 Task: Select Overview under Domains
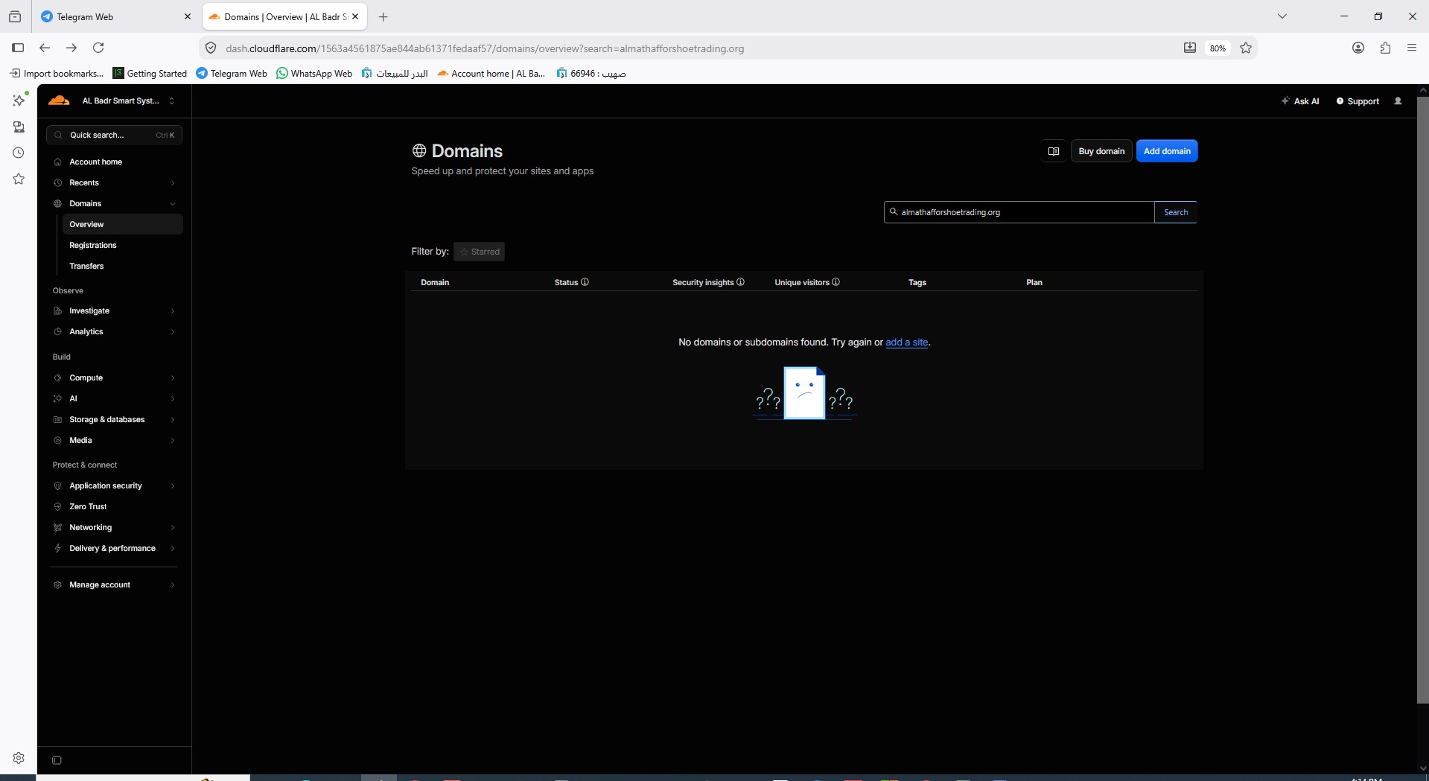coord(122,224)
